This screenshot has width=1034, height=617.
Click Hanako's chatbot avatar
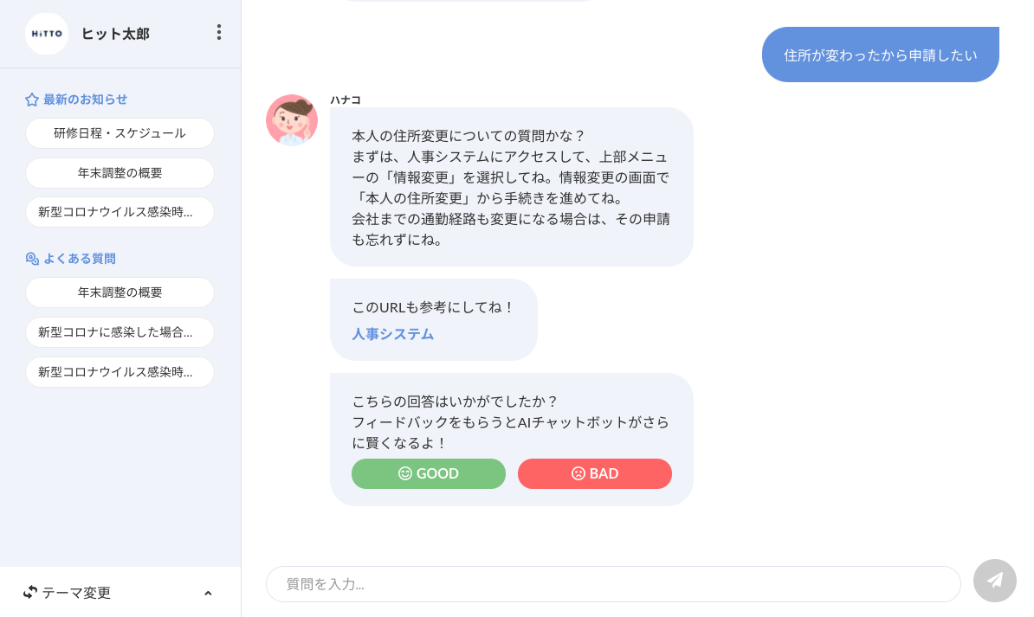292,120
